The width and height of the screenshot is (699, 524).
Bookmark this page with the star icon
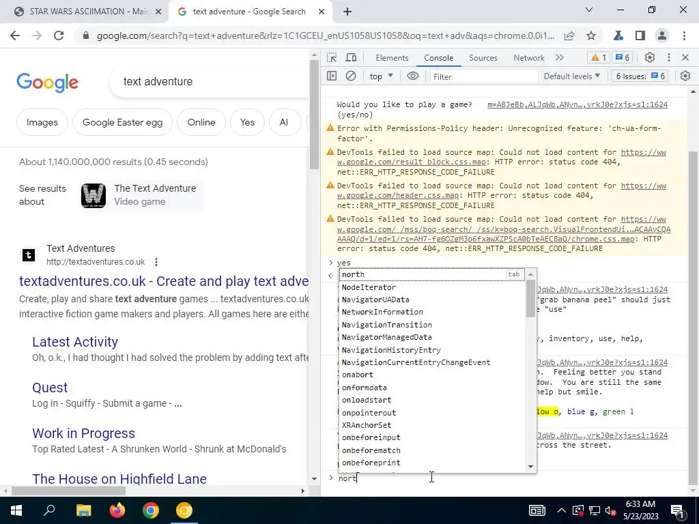click(591, 36)
